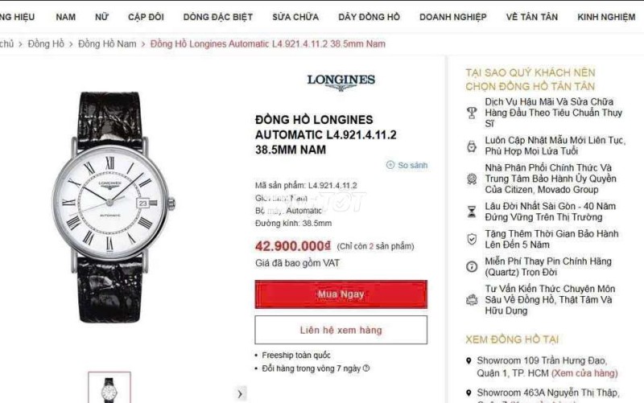Click the trophy icon beside Dịch Vụ Hậu Mãi
The image size is (644, 403).
coord(472,113)
